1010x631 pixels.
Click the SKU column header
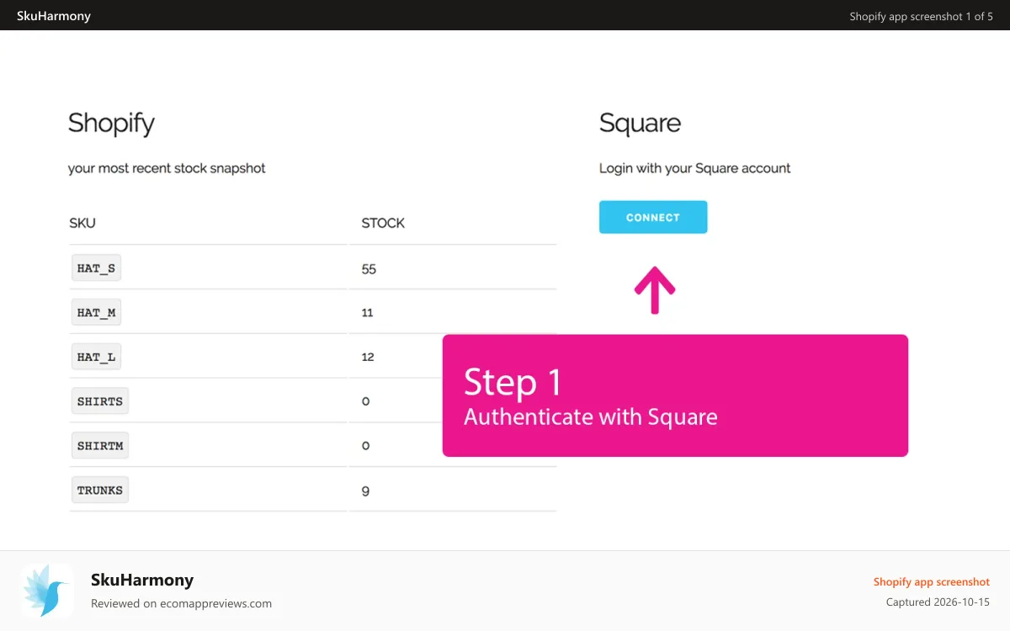[x=82, y=223]
